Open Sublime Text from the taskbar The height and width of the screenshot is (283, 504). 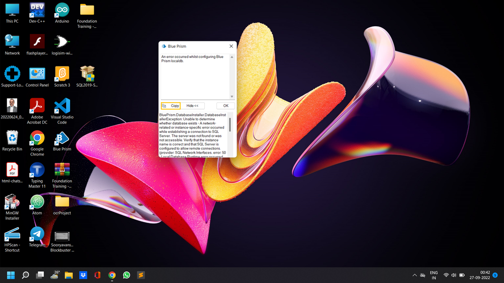pyautogui.click(x=141, y=275)
